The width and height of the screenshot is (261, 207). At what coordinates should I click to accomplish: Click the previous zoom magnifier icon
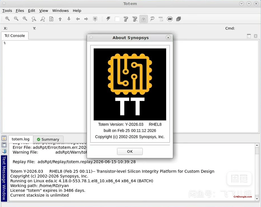[x=34, y=19]
